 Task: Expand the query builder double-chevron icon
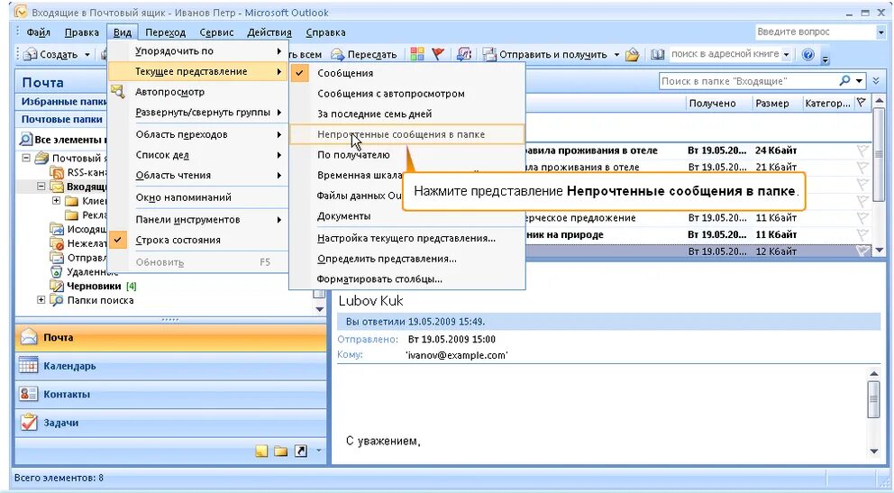pyautogui.click(x=876, y=81)
